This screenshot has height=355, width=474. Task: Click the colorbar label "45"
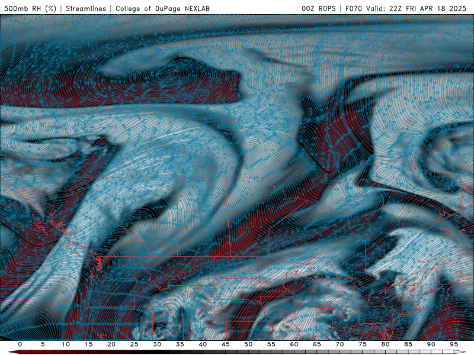[x=226, y=344]
